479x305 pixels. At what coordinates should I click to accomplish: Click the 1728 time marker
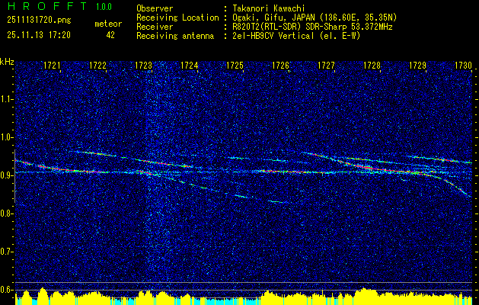372,65
